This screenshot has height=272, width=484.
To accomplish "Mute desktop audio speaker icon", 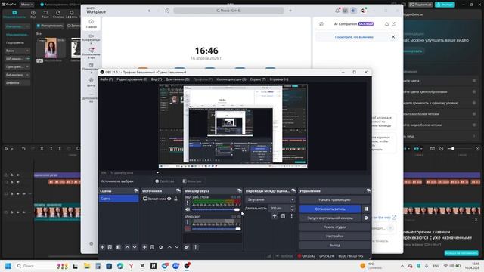I will pos(188,209).
